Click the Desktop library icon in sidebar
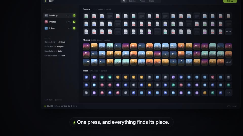 46,15
